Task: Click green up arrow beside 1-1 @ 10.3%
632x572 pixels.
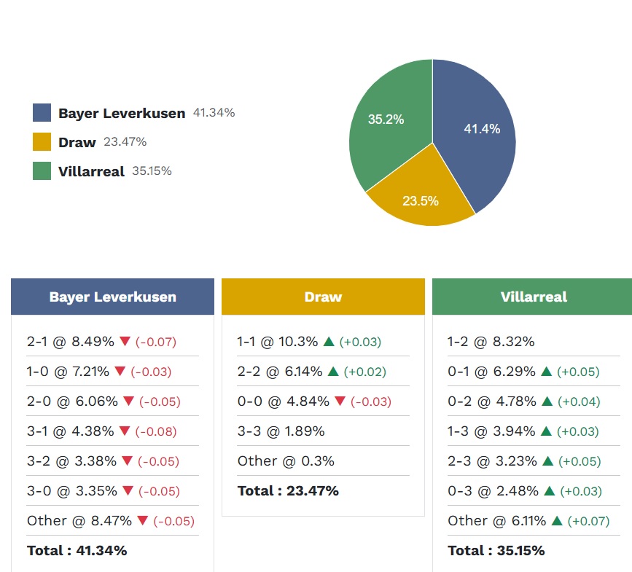Action: click(329, 342)
